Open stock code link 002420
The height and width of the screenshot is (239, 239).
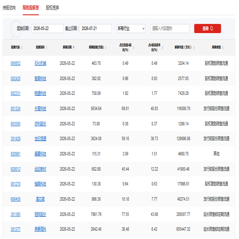[16, 78]
